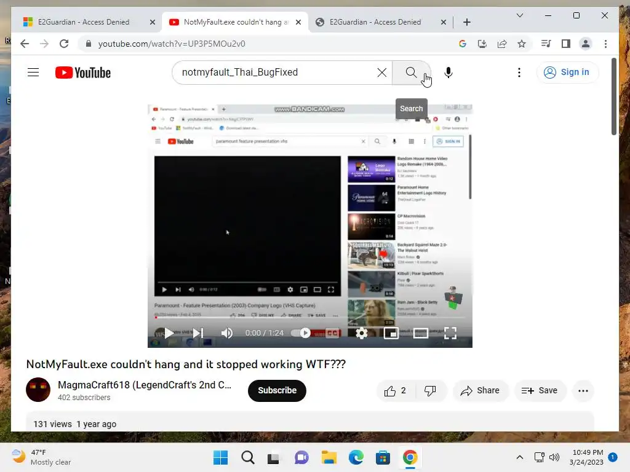
Task: Open taskbar Search
Action: [247, 457]
